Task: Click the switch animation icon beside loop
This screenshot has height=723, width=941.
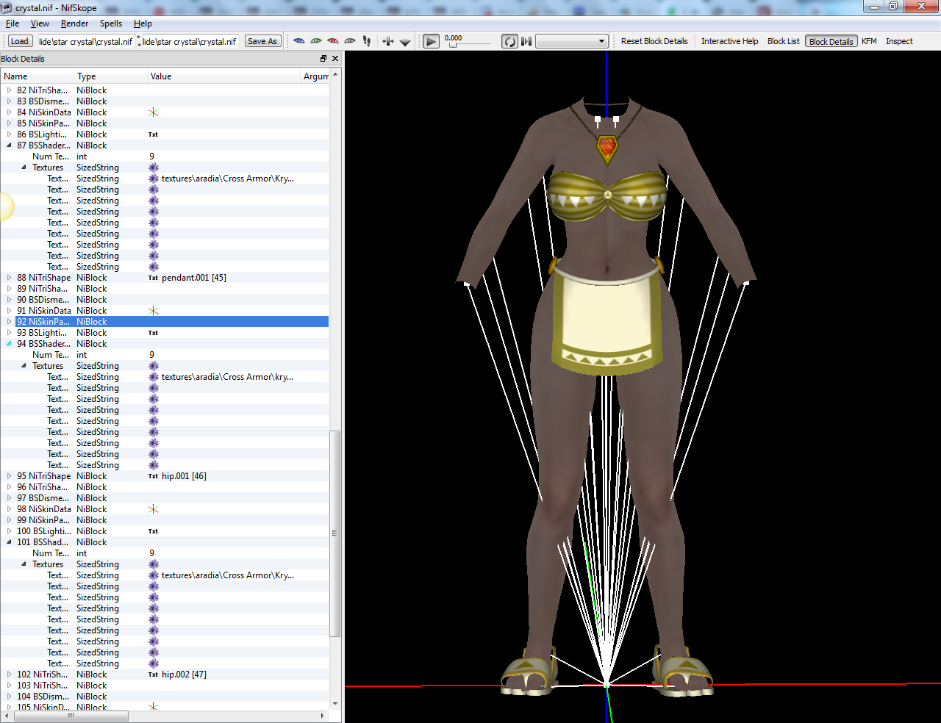Action: 526,41
